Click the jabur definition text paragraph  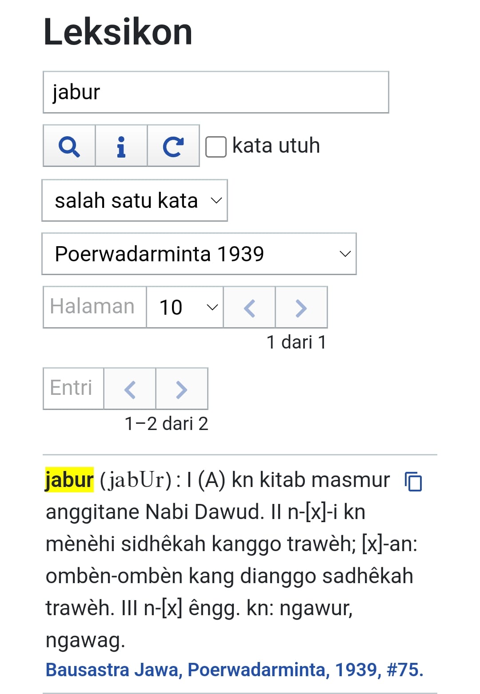[231, 560]
